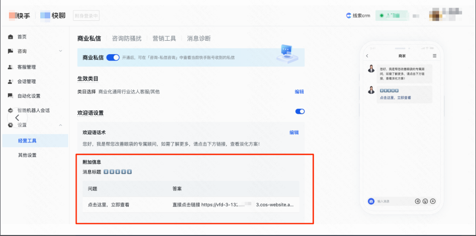Click voice icon in phone preview input bar

[x=417, y=201]
